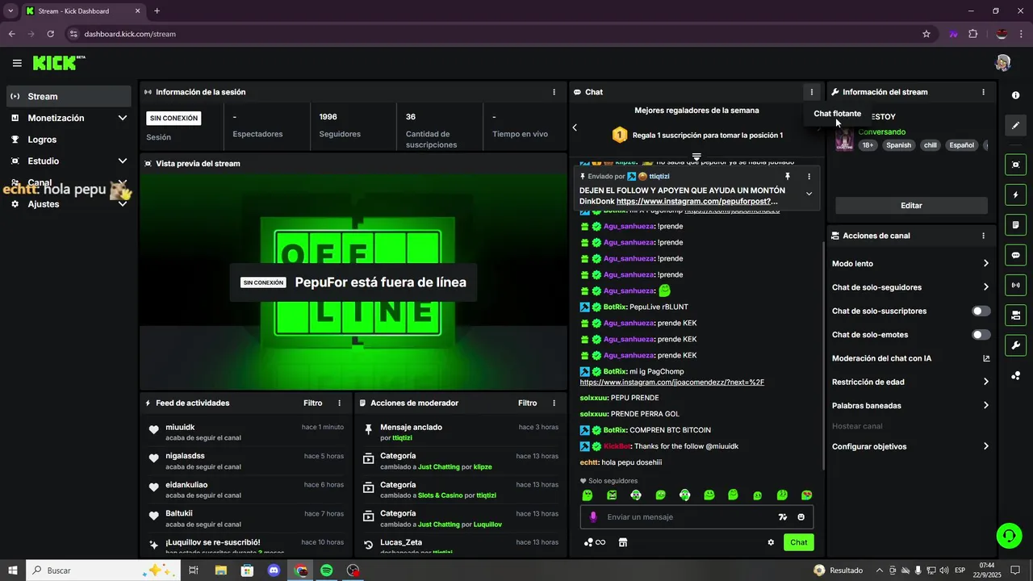Open Modo lento options

click(911, 264)
